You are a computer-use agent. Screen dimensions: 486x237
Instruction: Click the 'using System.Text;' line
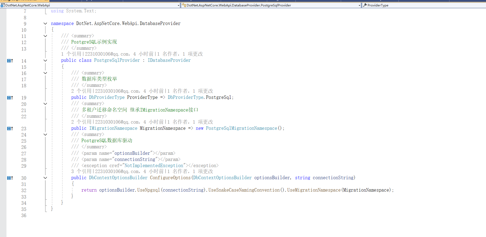(74, 11)
